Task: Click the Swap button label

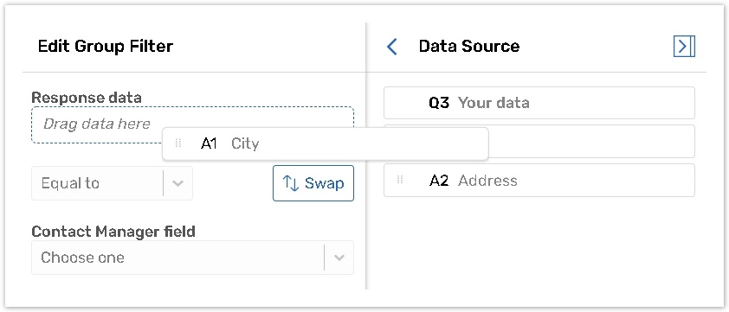Action: [x=325, y=183]
